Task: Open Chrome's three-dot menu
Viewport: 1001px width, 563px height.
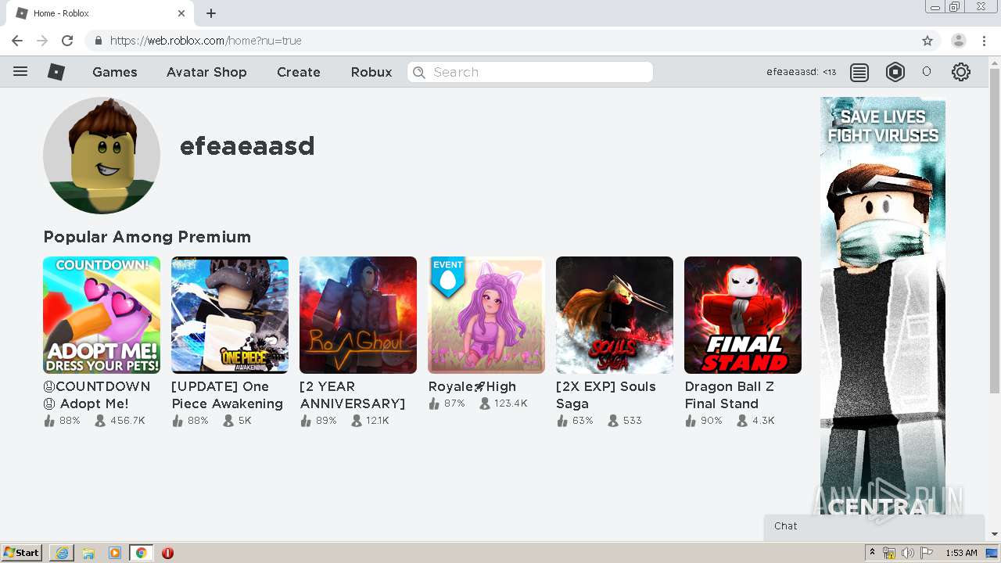Action: [984, 41]
